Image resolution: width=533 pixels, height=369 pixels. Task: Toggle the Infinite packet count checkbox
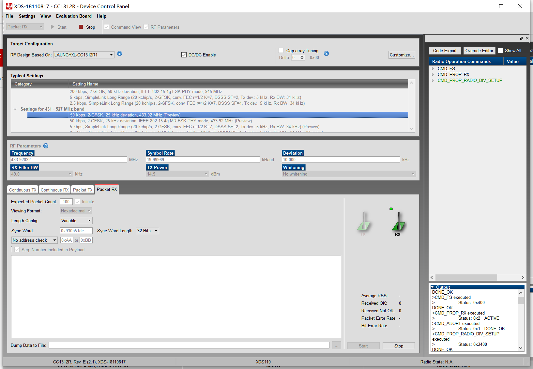[x=78, y=202]
